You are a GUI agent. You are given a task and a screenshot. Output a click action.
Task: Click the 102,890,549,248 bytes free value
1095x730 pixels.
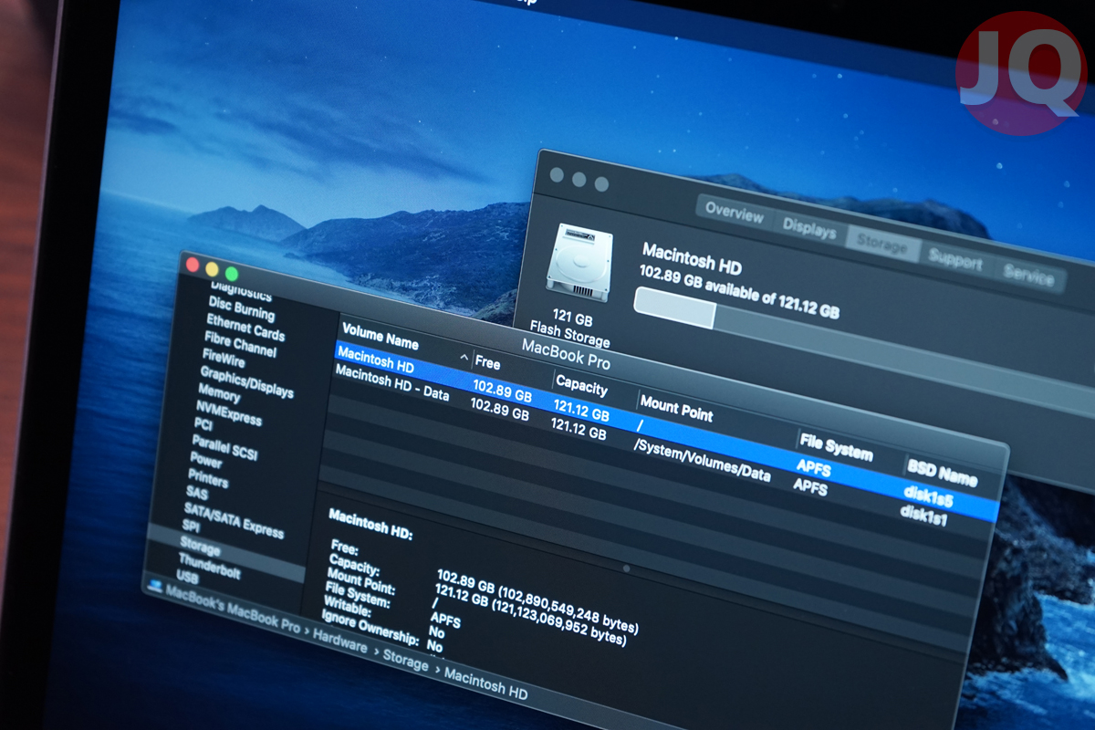click(x=567, y=611)
